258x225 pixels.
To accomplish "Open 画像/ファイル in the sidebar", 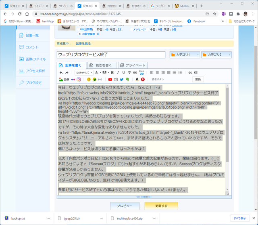I will [x=33, y=59].
